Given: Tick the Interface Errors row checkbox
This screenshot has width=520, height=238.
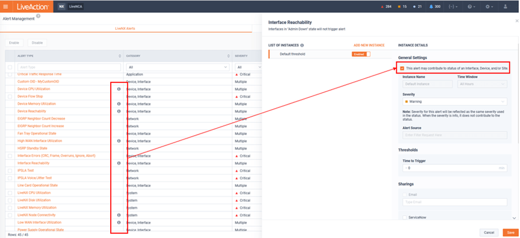Looking at the screenshot, I should pos(10,156).
